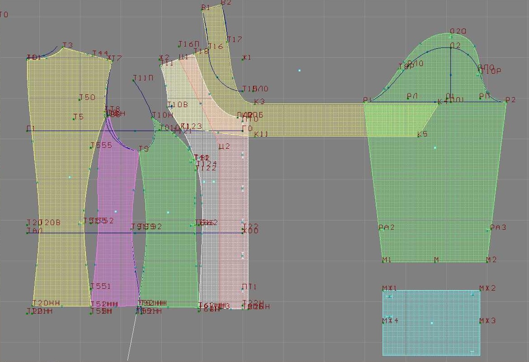This screenshot has width=529, height=362.
Task: Select point P1 at left sleeve corner
Action: (365, 102)
